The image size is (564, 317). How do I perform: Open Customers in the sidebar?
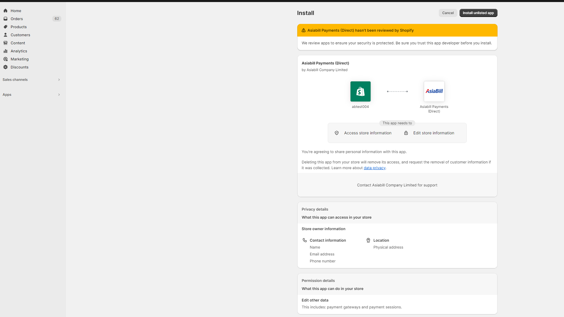[20, 35]
